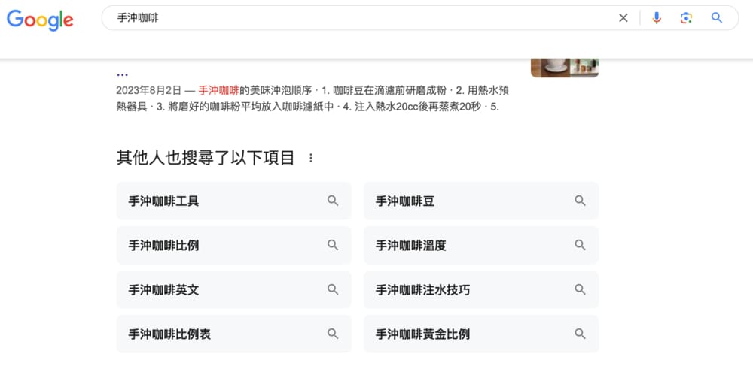The image size is (753, 372).
Task: Click the blue ellipsis above the snippet
Action: 122,75
